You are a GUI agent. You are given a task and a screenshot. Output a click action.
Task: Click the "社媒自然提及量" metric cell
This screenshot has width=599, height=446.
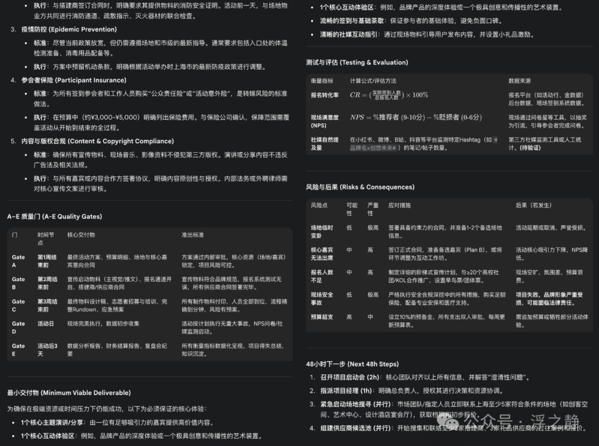(x=324, y=144)
